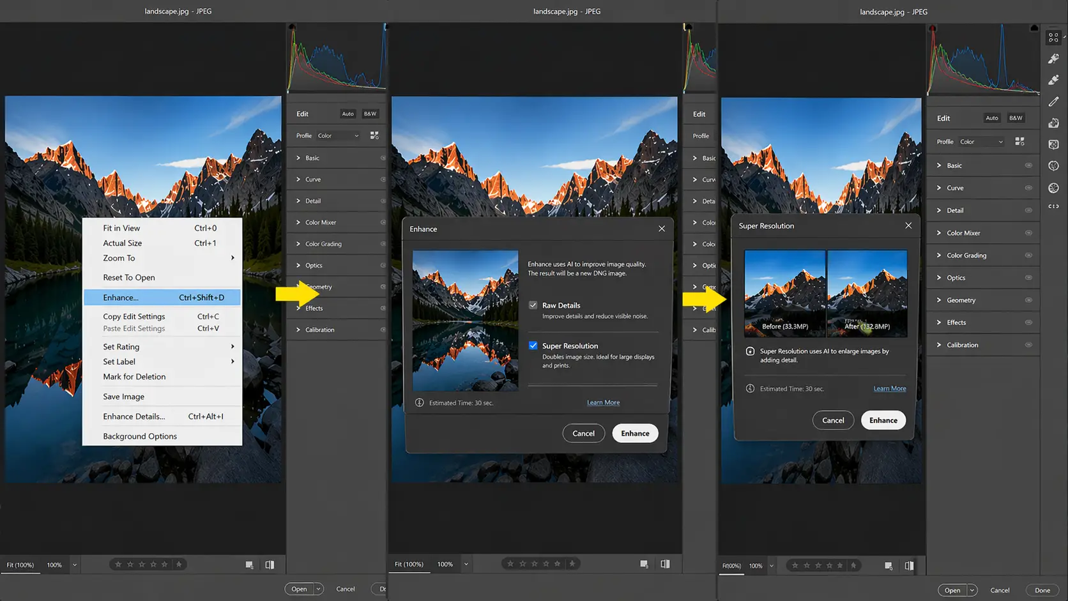Image resolution: width=1068 pixels, height=601 pixels.
Task: Open the Profile Color dropdown in left window
Action: 339,135
